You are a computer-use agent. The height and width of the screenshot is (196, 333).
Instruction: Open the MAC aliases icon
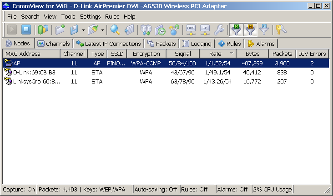tap(191, 29)
